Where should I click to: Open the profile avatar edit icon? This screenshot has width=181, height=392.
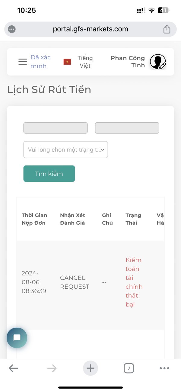(x=158, y=62)
